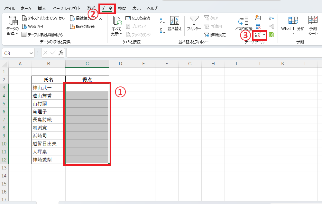This screenshot has width=322, height=204.
Task: Click the Flash Fill icon
Action: click(258, 18)
